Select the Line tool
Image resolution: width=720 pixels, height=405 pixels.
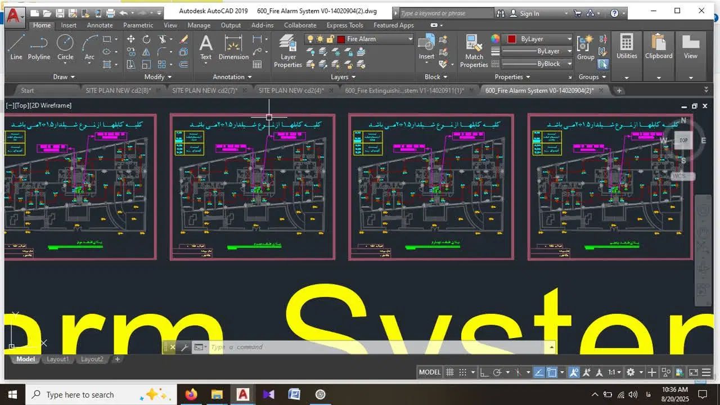[16, 47]
